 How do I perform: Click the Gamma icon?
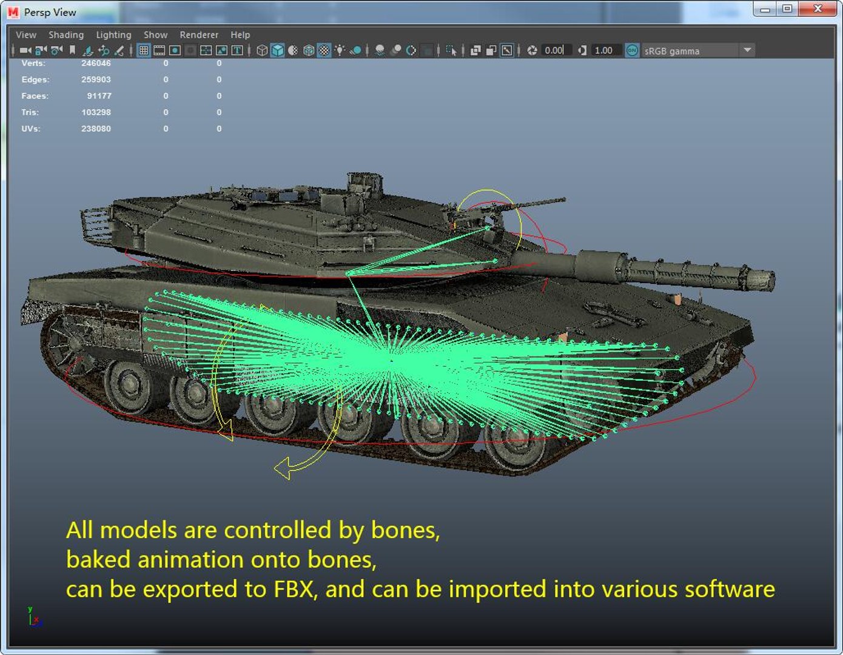(582, 50)
